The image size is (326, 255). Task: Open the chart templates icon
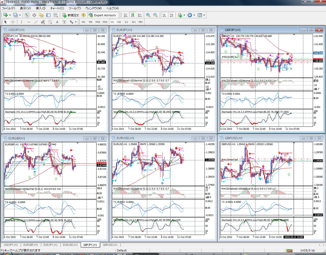pos(200,15)
